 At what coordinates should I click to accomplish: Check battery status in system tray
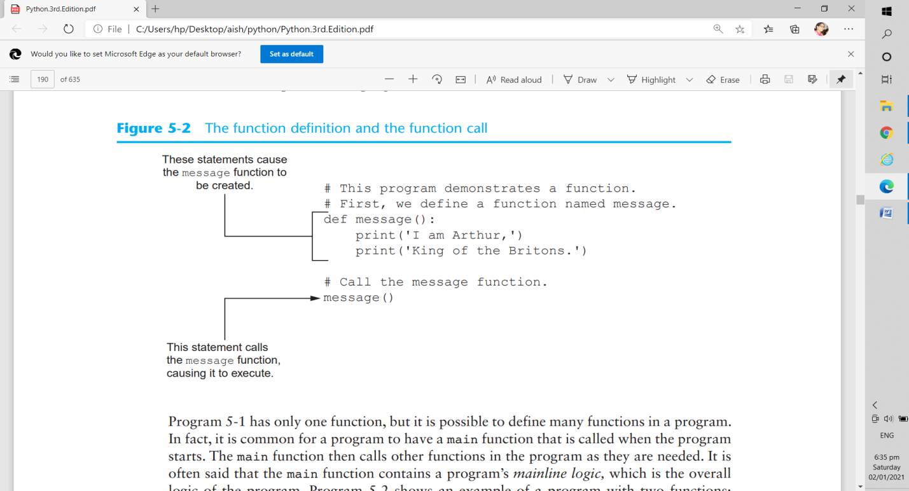tap(902, 418)
